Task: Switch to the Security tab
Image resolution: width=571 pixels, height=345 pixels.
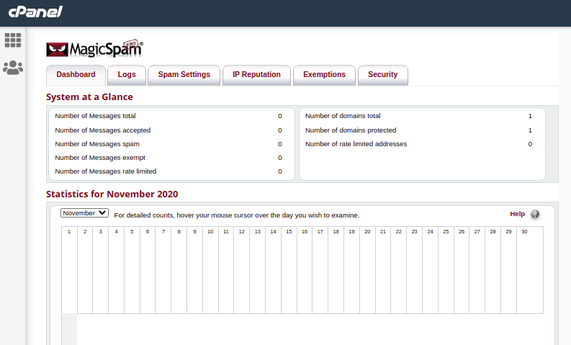Action: point(382,75)
